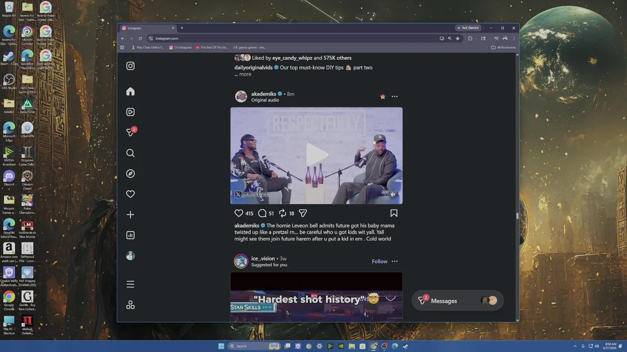
Task: Open Instagram Home from sidebar
Action: pos(130,91)
